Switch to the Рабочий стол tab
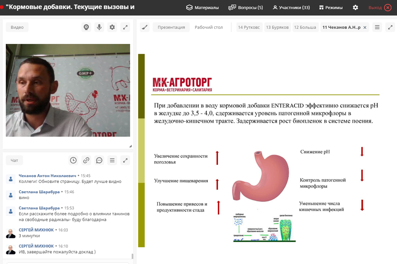This screenshot has width=397, height=264. (209, 27)
